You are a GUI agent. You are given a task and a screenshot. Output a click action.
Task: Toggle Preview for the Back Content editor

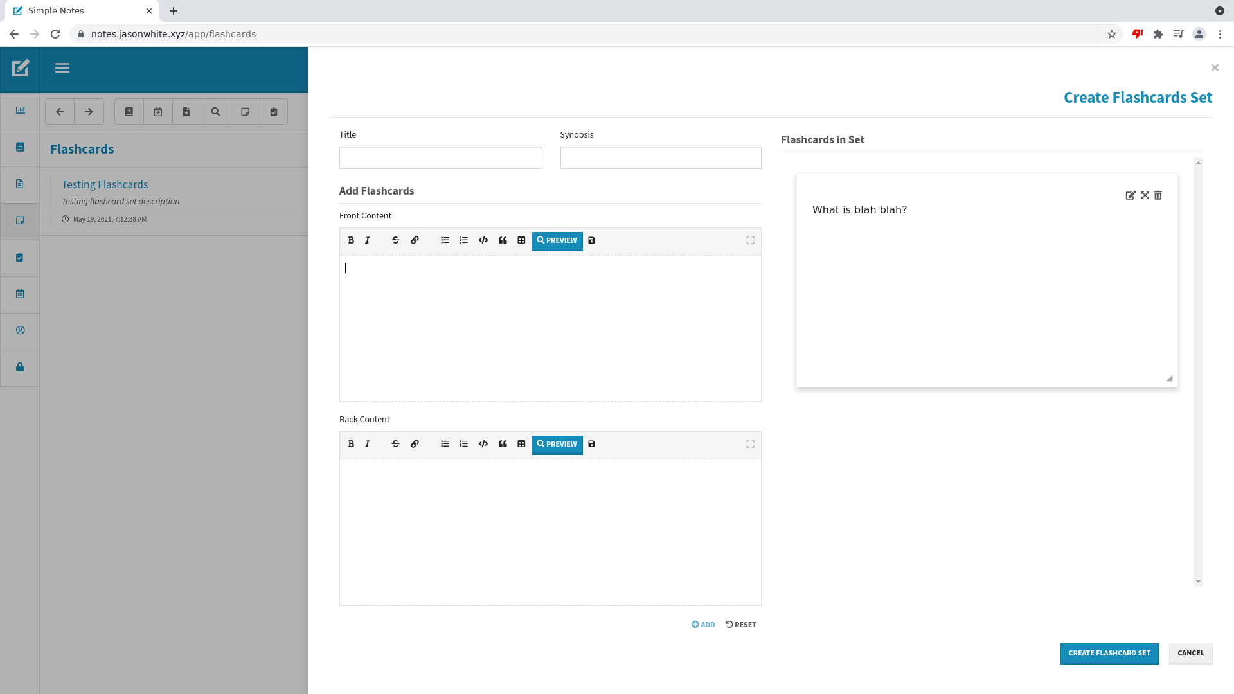coord(557,444)
